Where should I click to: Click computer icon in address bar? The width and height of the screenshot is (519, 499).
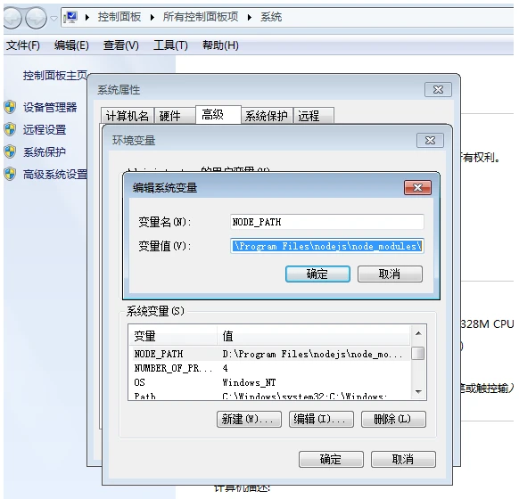(71, 17)
